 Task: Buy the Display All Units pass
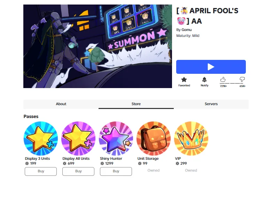(78, 171)
